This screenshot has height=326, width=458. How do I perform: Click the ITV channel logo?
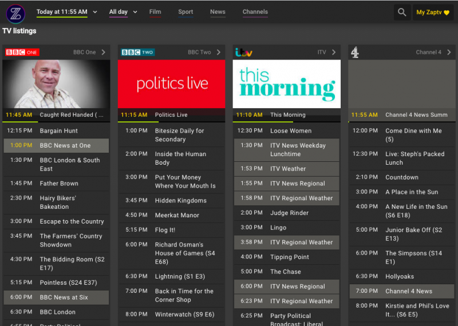(244, 53)
